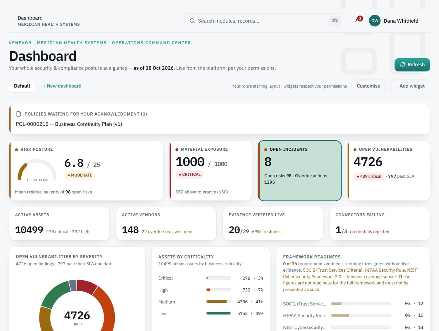Open the Risk Posture card
This screenshot has width=439, height=331.
tap(86, 171)
